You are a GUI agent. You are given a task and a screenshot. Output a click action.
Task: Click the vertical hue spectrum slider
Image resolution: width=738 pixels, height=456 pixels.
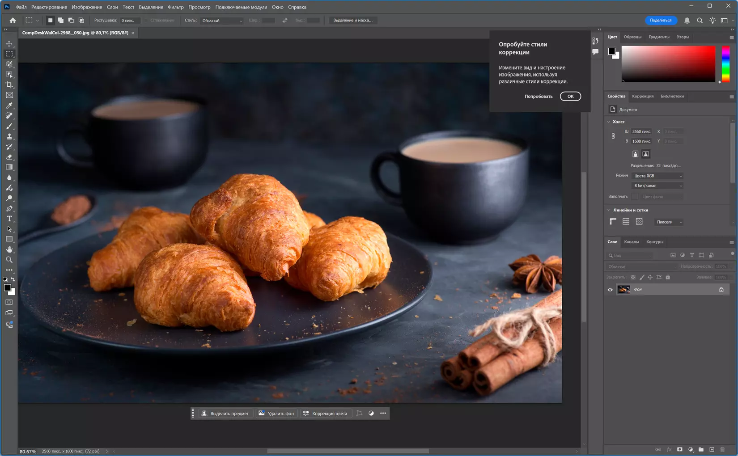pos(725,64)
